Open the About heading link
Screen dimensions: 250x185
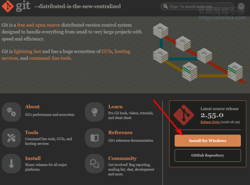click(32, 107)
